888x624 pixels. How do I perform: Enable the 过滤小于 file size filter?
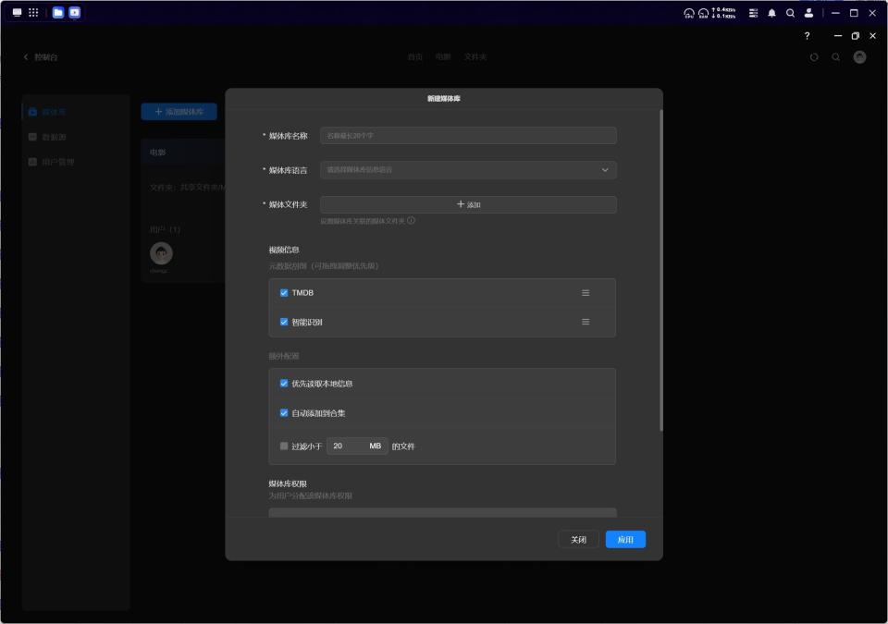(284, 447)
